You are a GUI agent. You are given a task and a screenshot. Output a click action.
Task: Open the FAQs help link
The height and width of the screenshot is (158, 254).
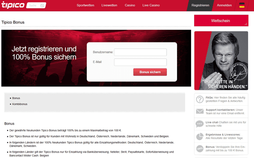click(221, 99)
